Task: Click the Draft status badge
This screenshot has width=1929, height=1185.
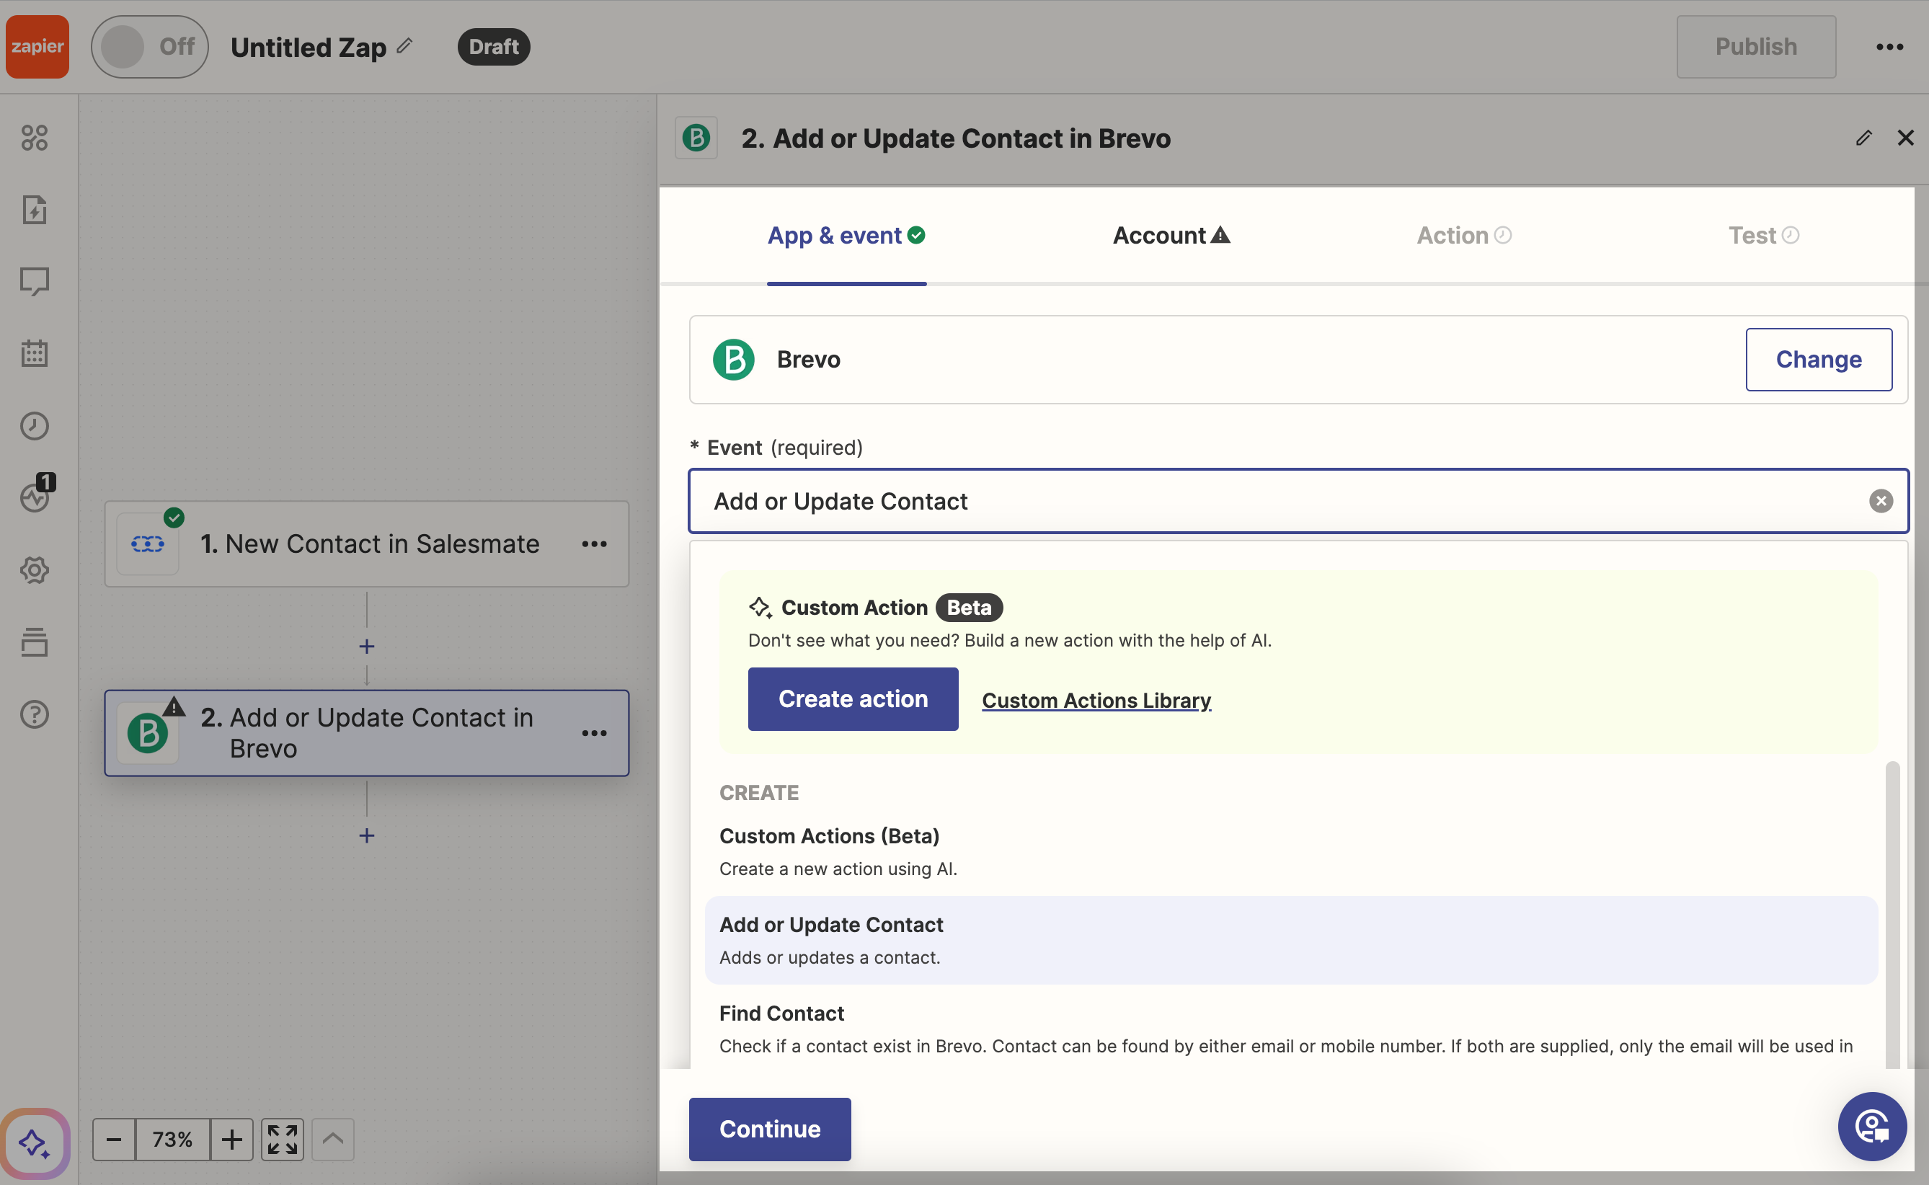Action: coord(494,46)
